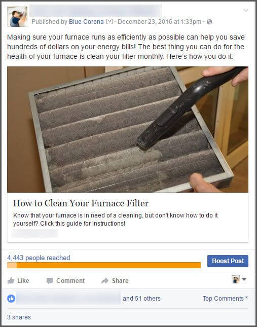Click the [?] help marker by Blue Corona
This screenshot has height=327, width=257.
109,22
